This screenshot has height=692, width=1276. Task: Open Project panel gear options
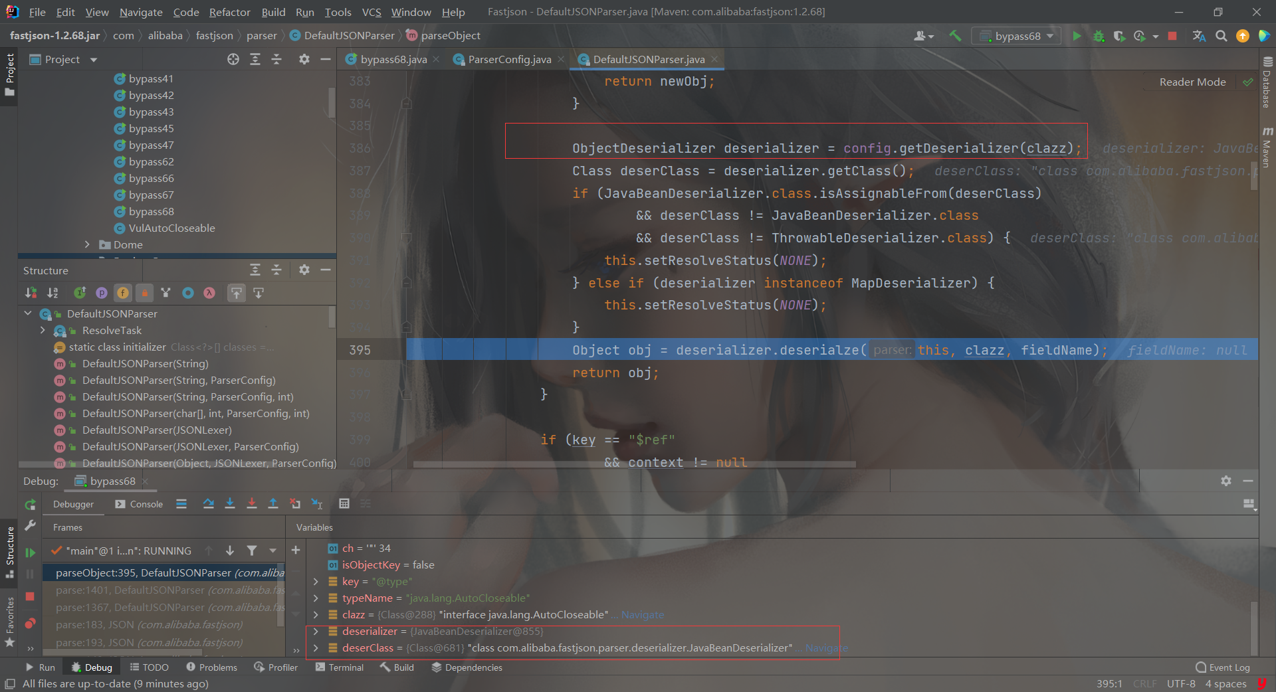(304, 59)
